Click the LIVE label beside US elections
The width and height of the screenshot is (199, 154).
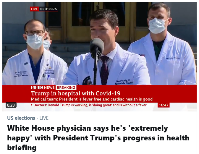tap(44, 118)
